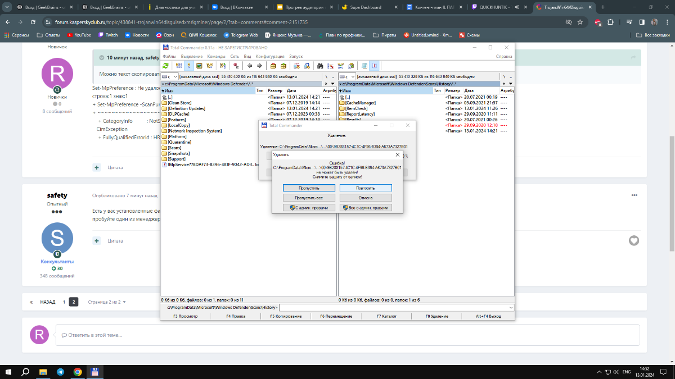Click the "С админ. правами" button
The image size is (675, 379).
point(309,208)
